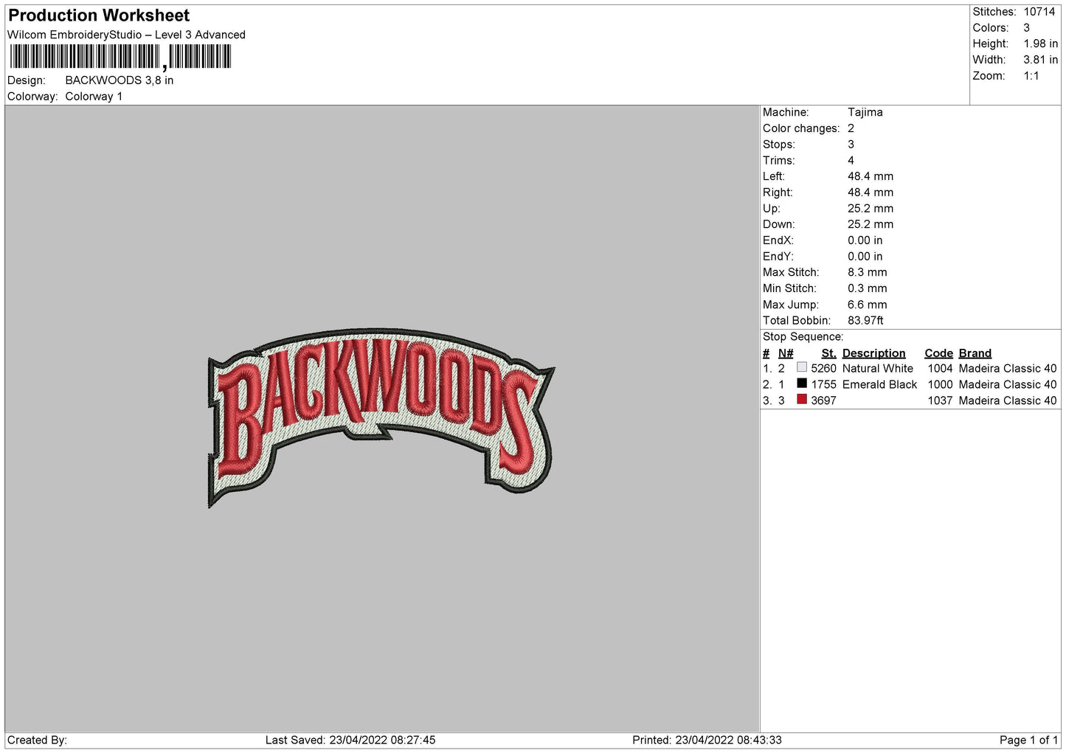Click the barcode under the worksheet title
Viewport: 1066px width, 753px height.
120,57
